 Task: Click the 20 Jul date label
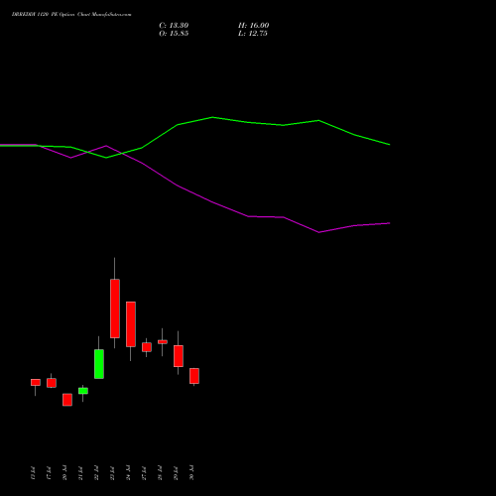pyautogui.click(x=64, y=473)
